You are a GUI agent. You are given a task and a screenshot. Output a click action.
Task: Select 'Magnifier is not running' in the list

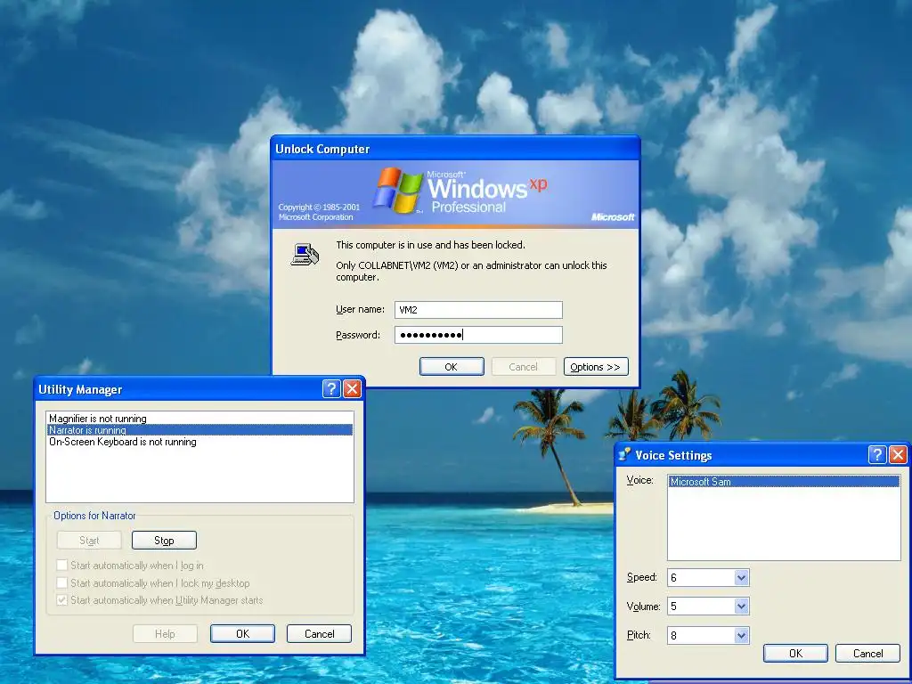point(199,419)
